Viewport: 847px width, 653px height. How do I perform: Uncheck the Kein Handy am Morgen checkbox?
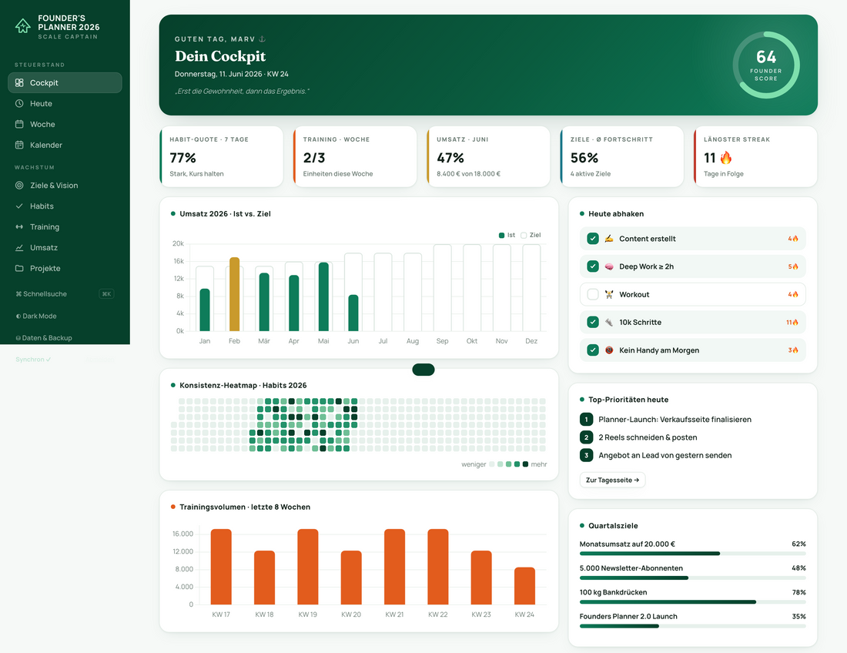tap(593, 350)
